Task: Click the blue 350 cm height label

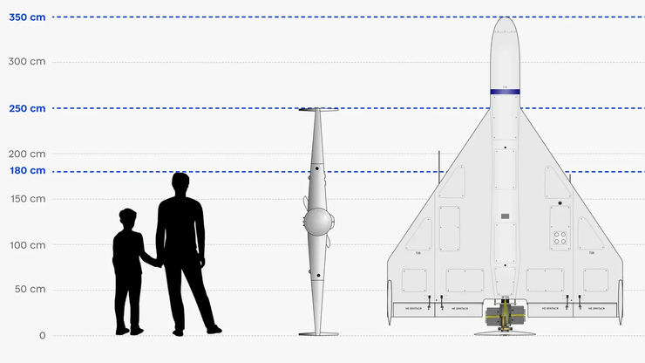Action: 27,17
